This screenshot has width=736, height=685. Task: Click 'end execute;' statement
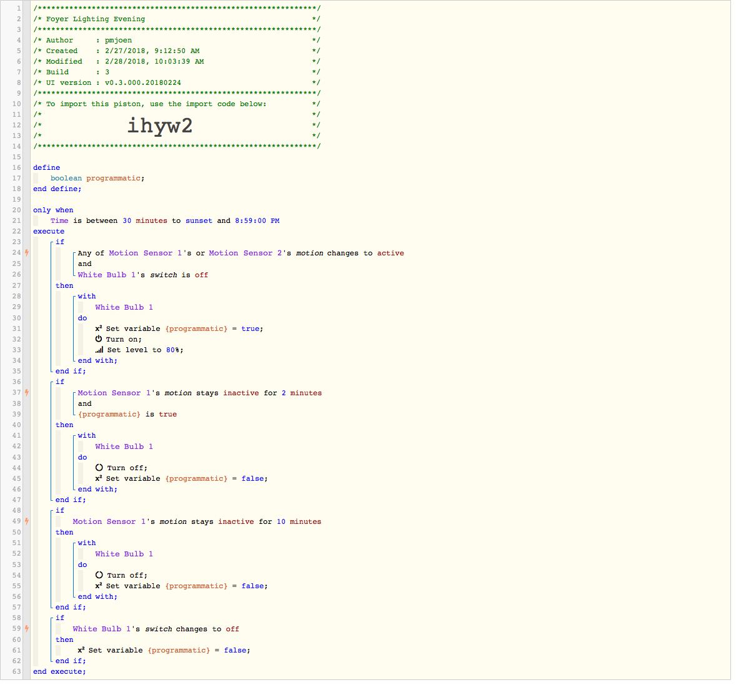click(x=59, y=671)
